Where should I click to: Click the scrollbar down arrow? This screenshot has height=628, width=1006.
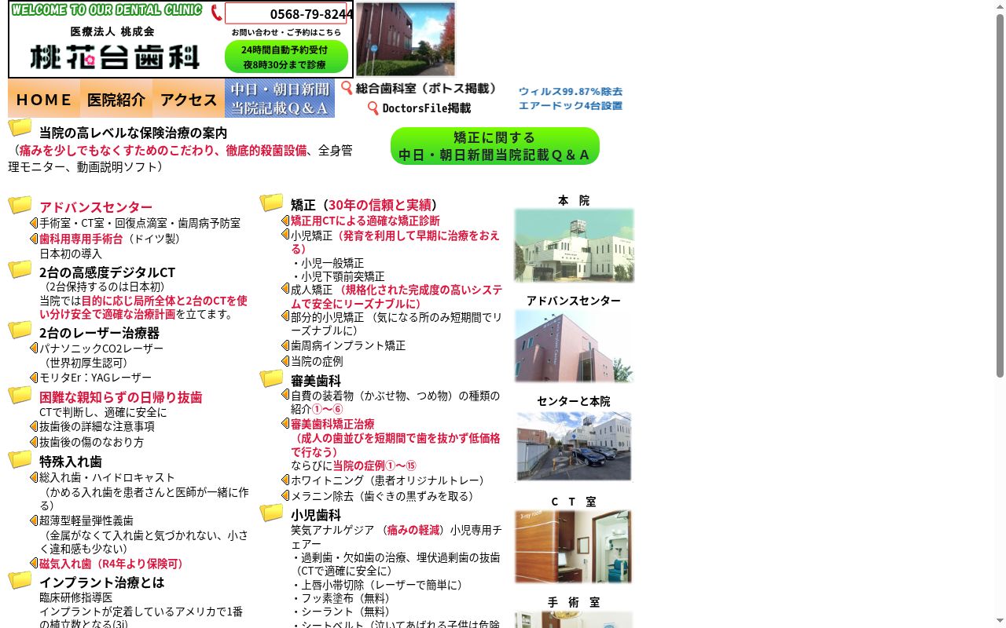[1000, 622]
